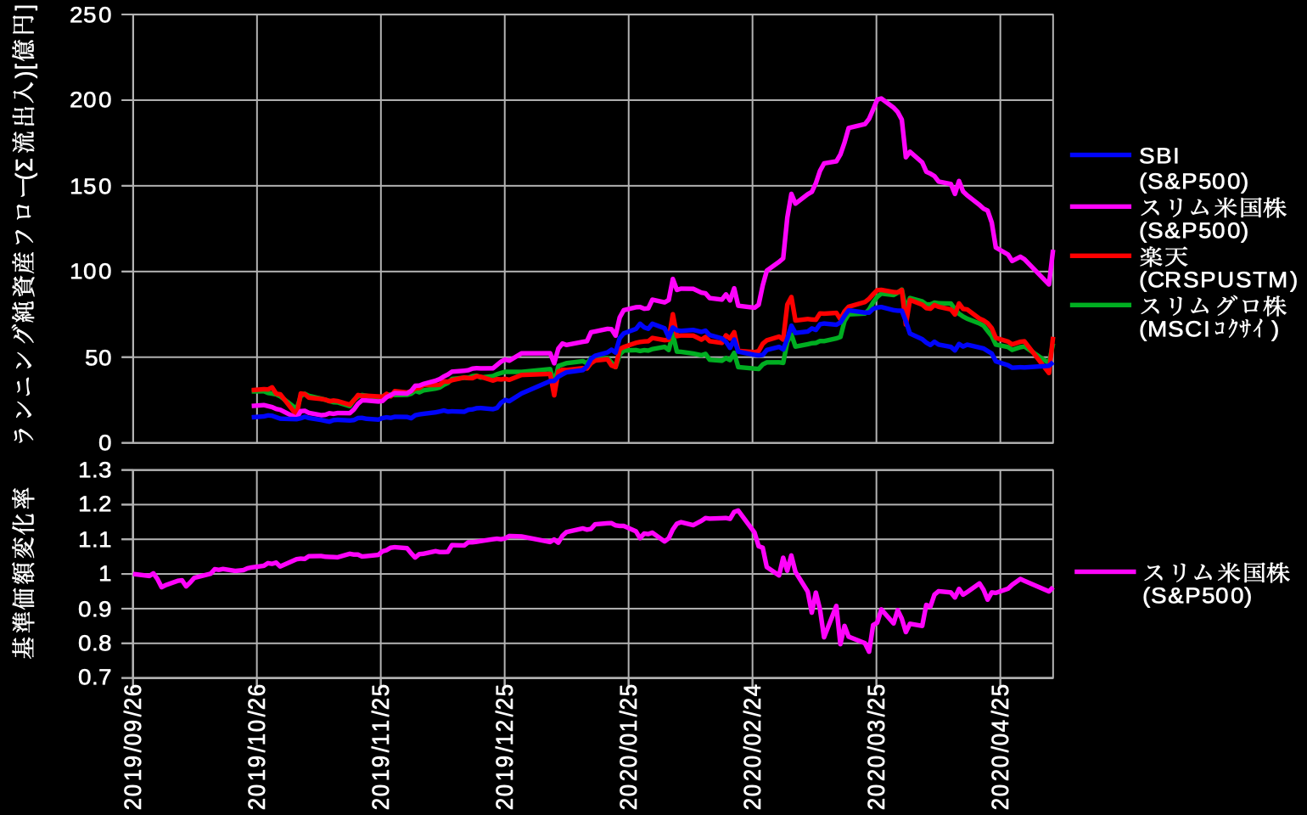1307x815 pixels.
Task: Click the lowest point of the lower chart line
Action: pyautogui.click(x=869, y=651)
